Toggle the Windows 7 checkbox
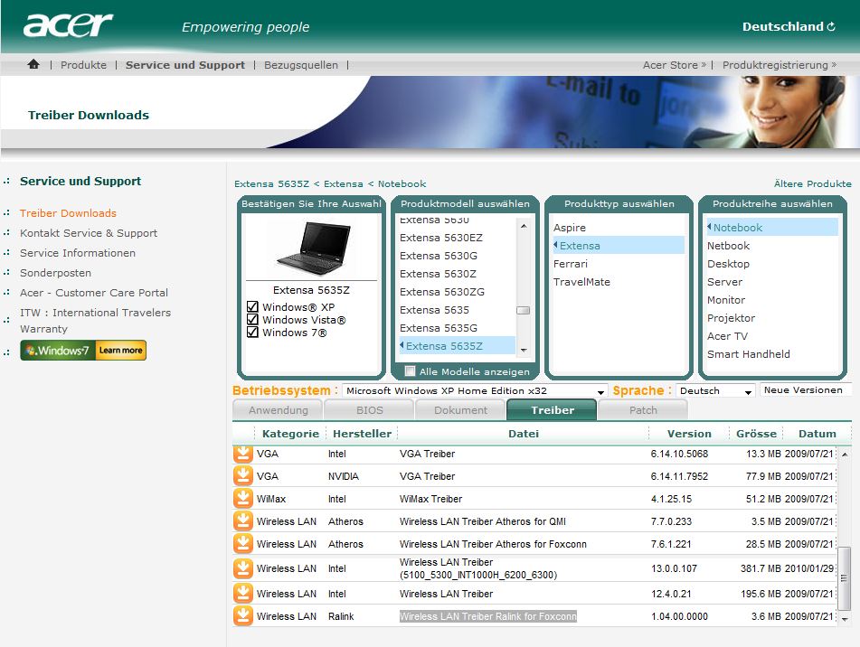The image size is (860, 647). [x=252, y=332]
